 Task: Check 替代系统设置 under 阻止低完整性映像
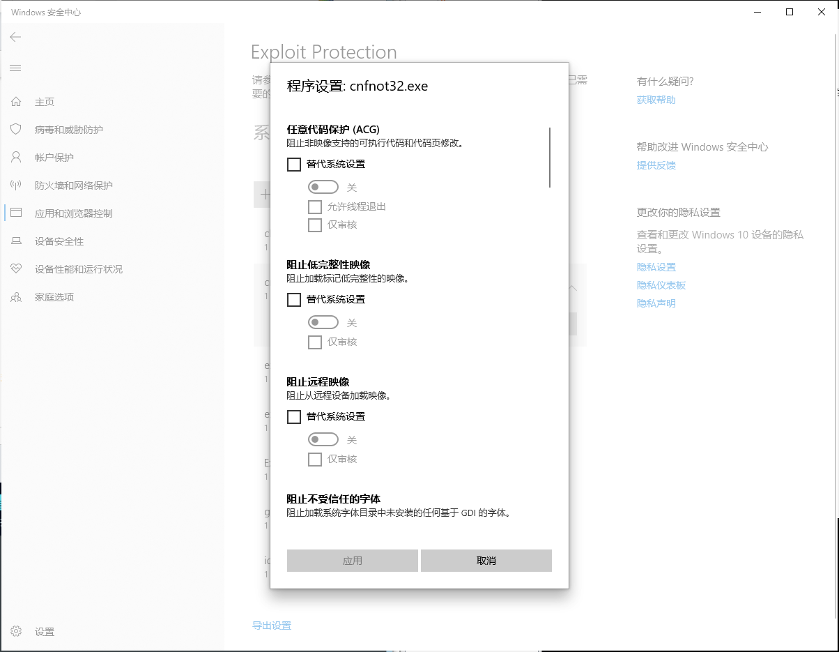(x=294, y=299)
